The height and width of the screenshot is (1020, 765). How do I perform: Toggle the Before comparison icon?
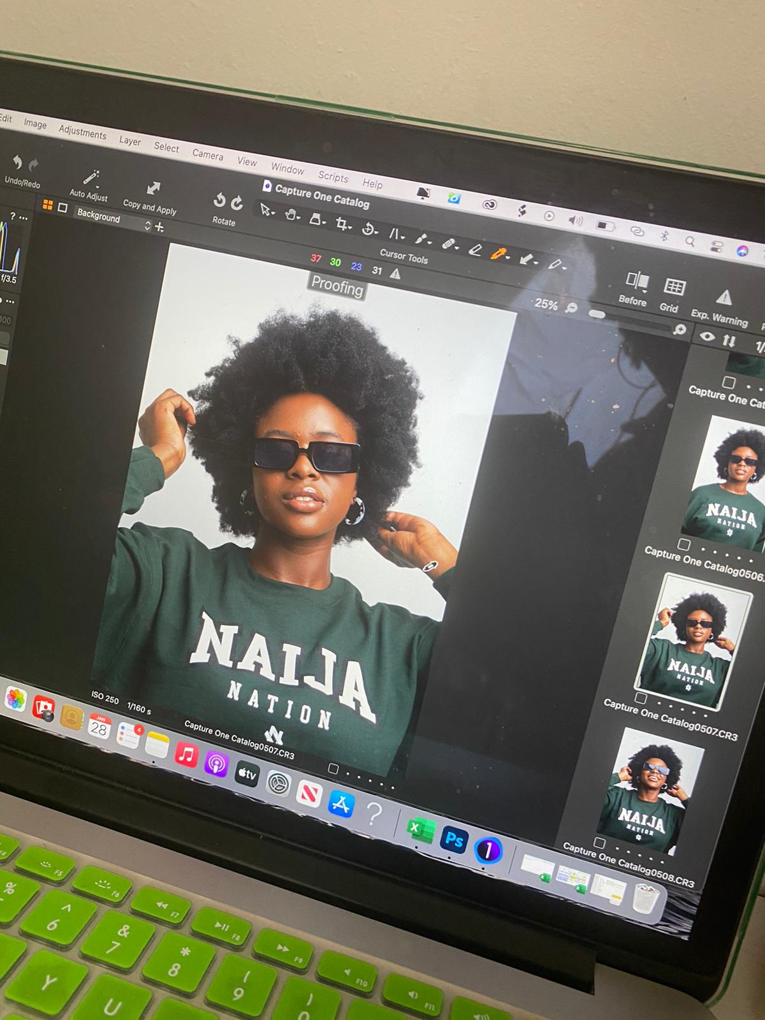636,279
